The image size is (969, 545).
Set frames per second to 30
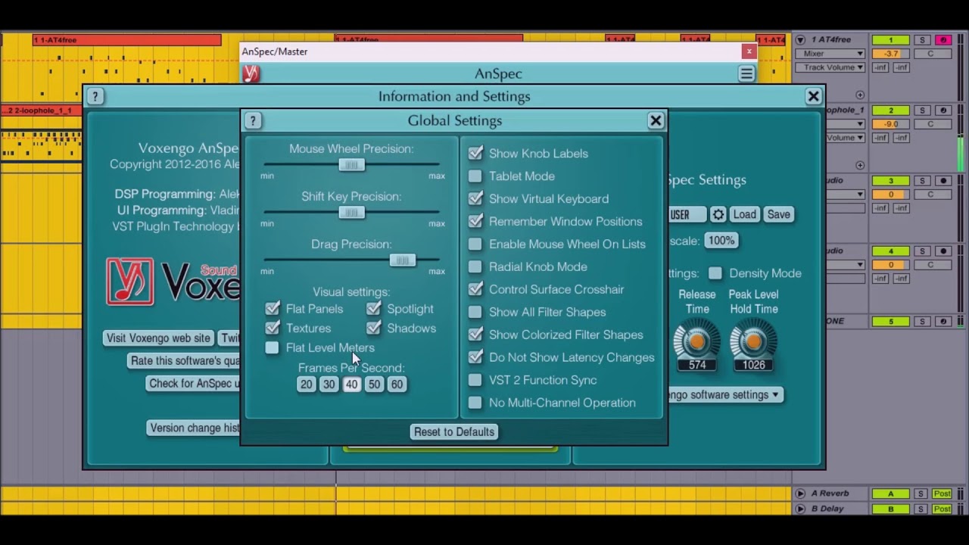(x=329, y=385)
